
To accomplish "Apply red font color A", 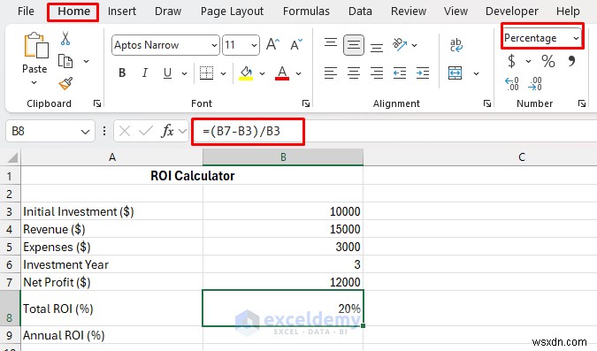I will pos(282,73).
